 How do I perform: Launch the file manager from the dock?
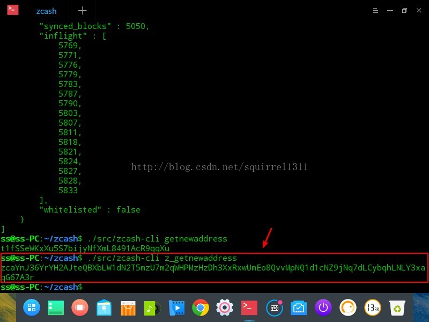coord(104,308)
